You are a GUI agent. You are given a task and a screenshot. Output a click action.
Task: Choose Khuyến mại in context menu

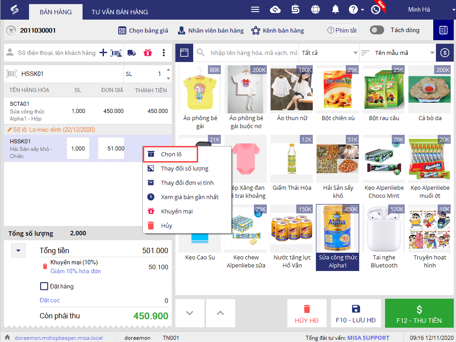[x=187, y=211]
